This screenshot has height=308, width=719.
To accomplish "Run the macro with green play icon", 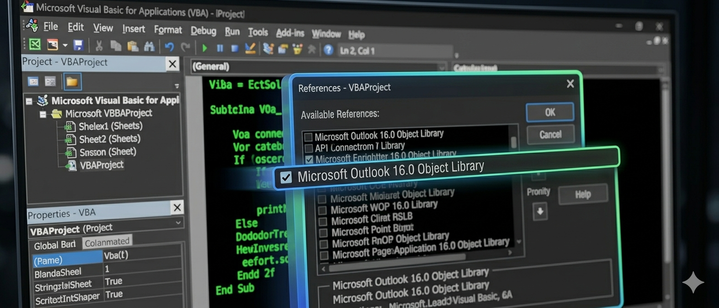I will click(x=205, y=48).
